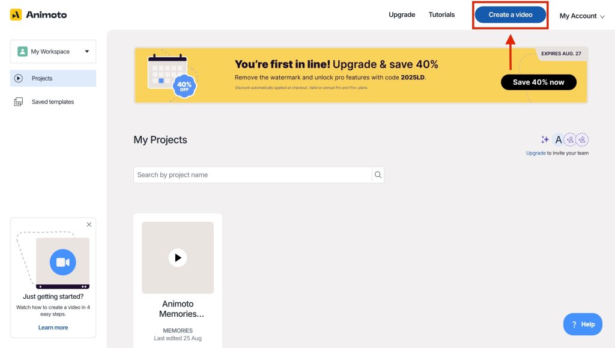
Task: Click the 40% off calendar graphic
Action: (171, 76)
